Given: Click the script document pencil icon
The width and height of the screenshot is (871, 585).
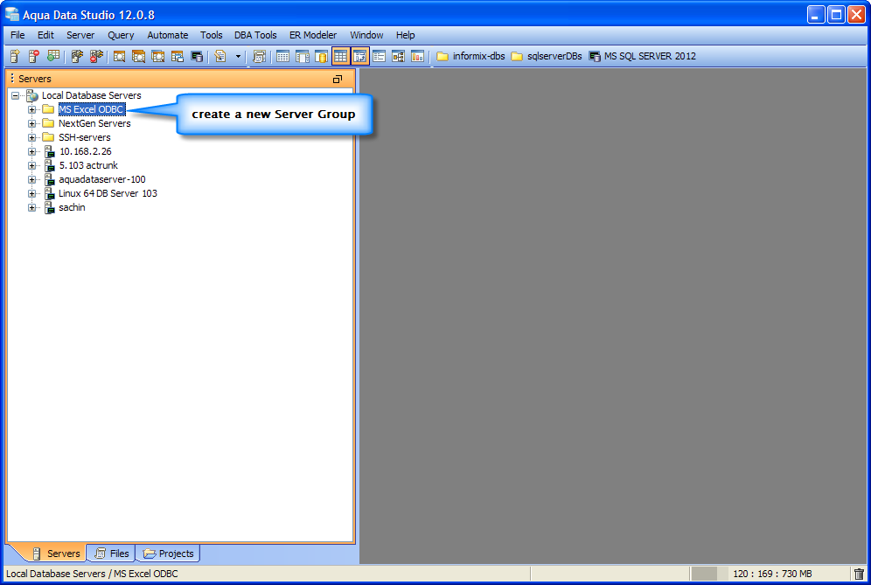Looking at the screenshot, I should pos(220,56).
